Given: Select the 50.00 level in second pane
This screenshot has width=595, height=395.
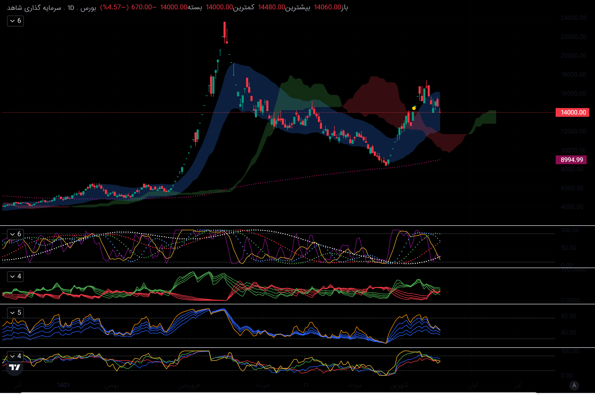Looking at the screenshot, I should point(569,248).
